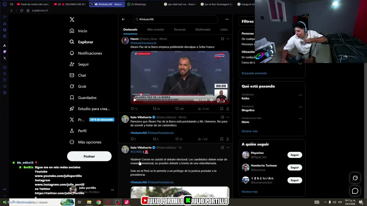
Task: Open video settings gear in player
Action: pos(218,100)
